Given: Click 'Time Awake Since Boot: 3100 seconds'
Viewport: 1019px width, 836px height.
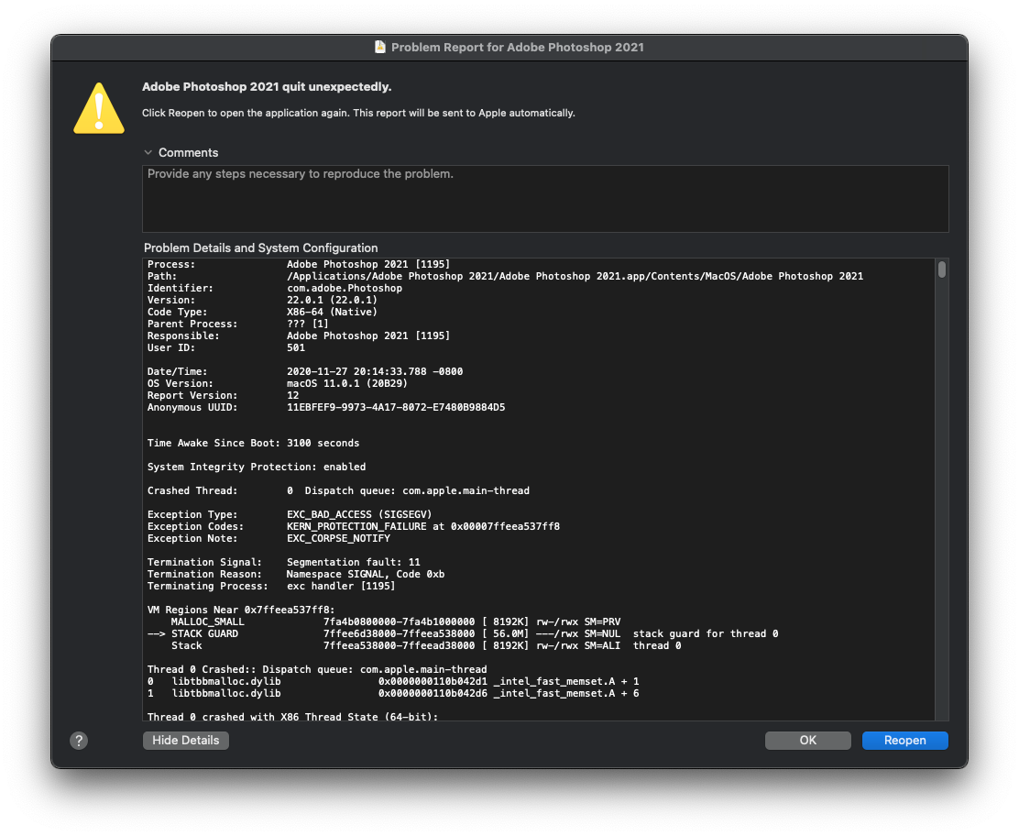Looking at the screenshot, I should click(254, 444).
